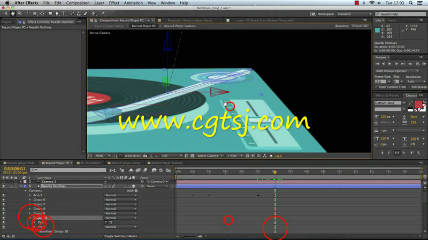Enable the Full Screen checkbox

pyautogui.click(x=409, y=87)
